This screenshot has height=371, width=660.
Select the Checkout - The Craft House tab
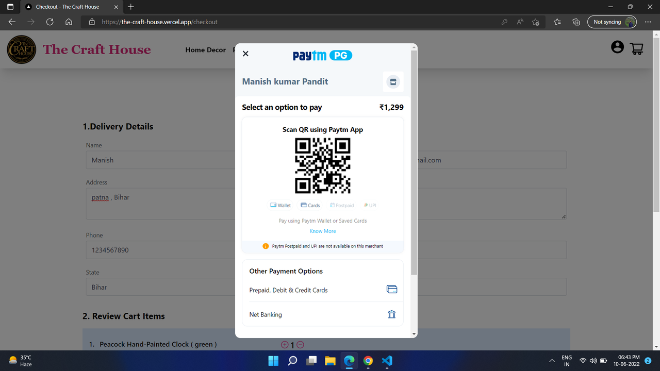(72, 7)
